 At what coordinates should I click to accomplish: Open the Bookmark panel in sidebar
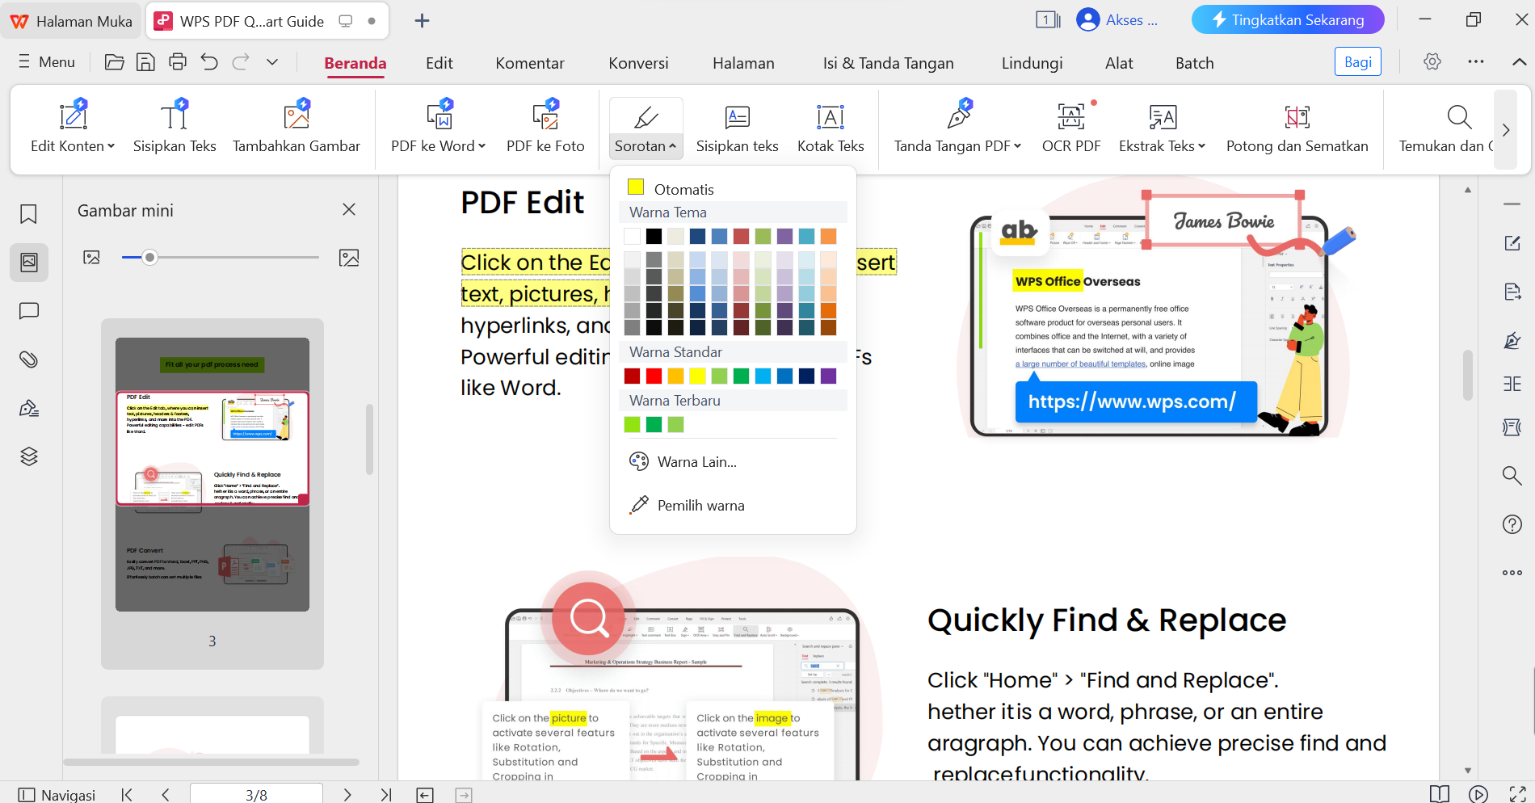[x=29, y=214]
